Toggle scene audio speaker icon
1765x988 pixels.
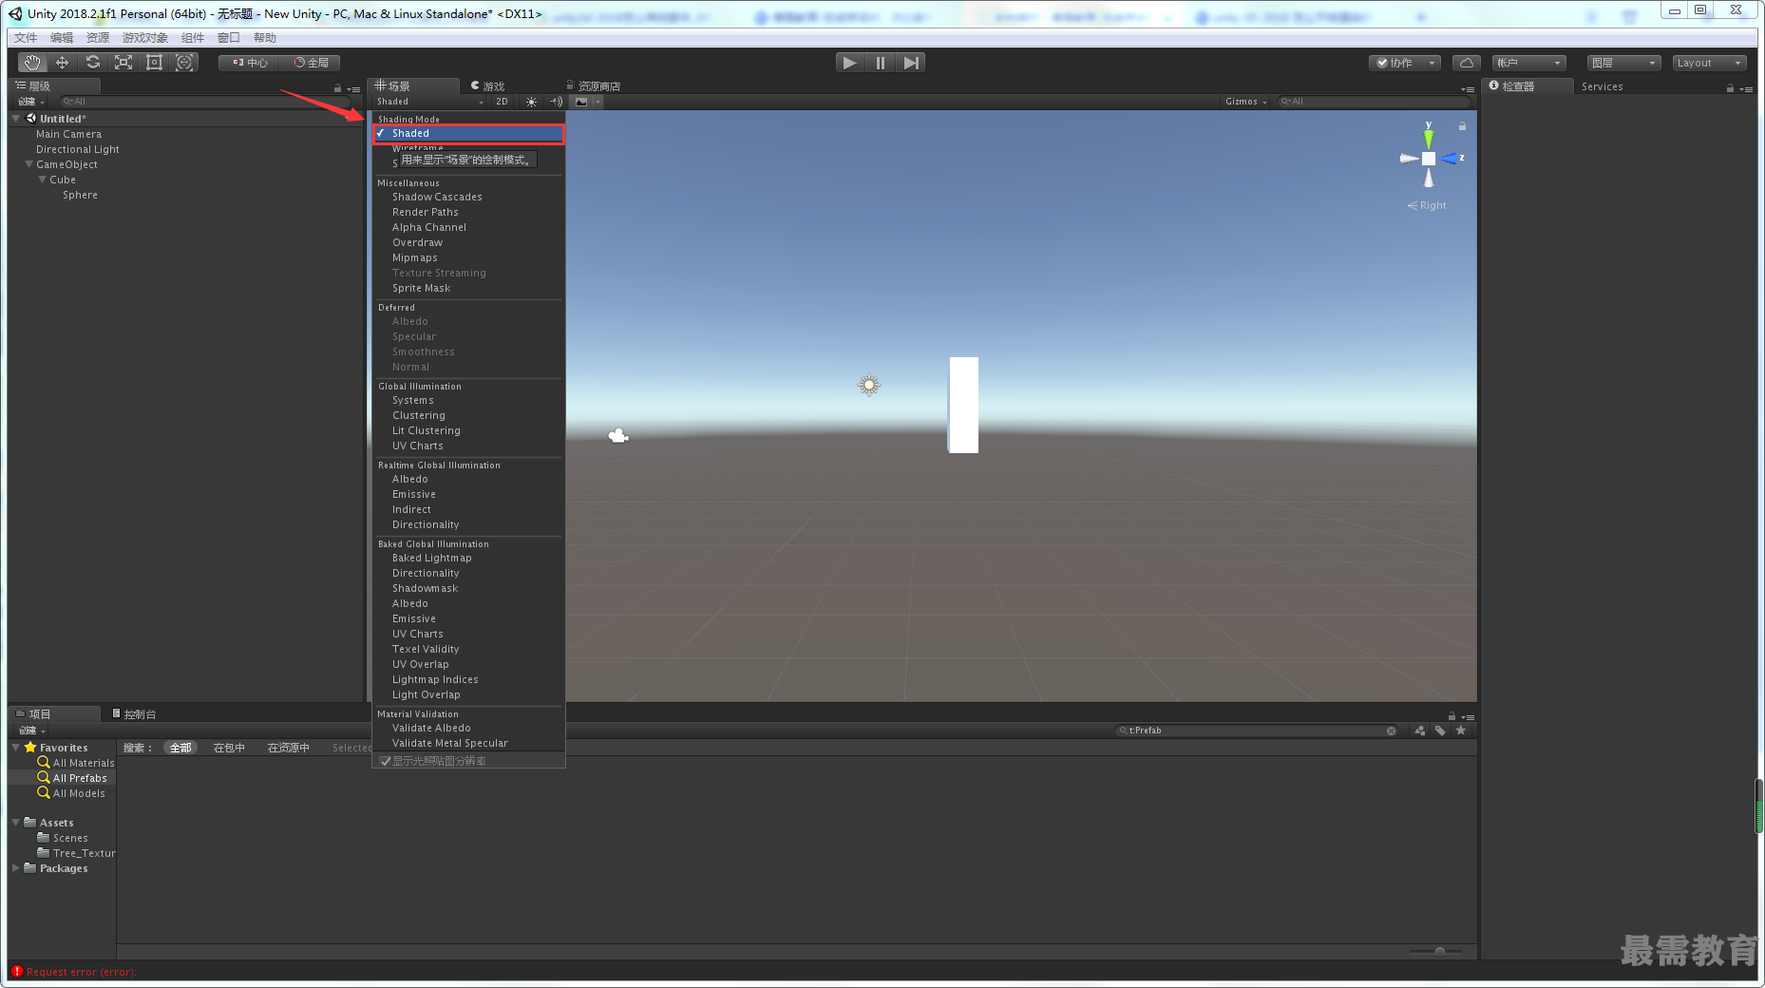click(x=557, y=102)
